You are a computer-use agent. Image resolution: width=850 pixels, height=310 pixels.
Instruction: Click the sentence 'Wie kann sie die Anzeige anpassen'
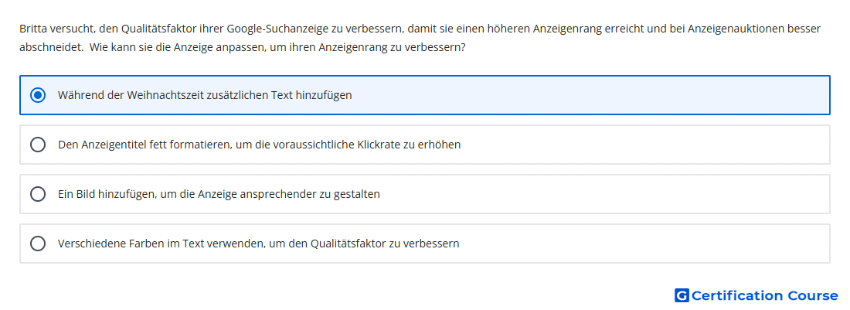pos(277,48)
